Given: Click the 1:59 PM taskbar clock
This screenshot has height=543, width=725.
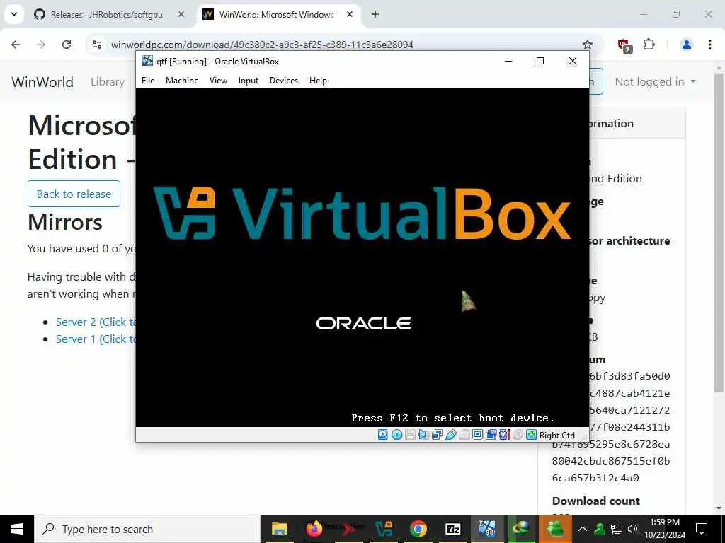Looking at the screenshot, I should 665,529.
